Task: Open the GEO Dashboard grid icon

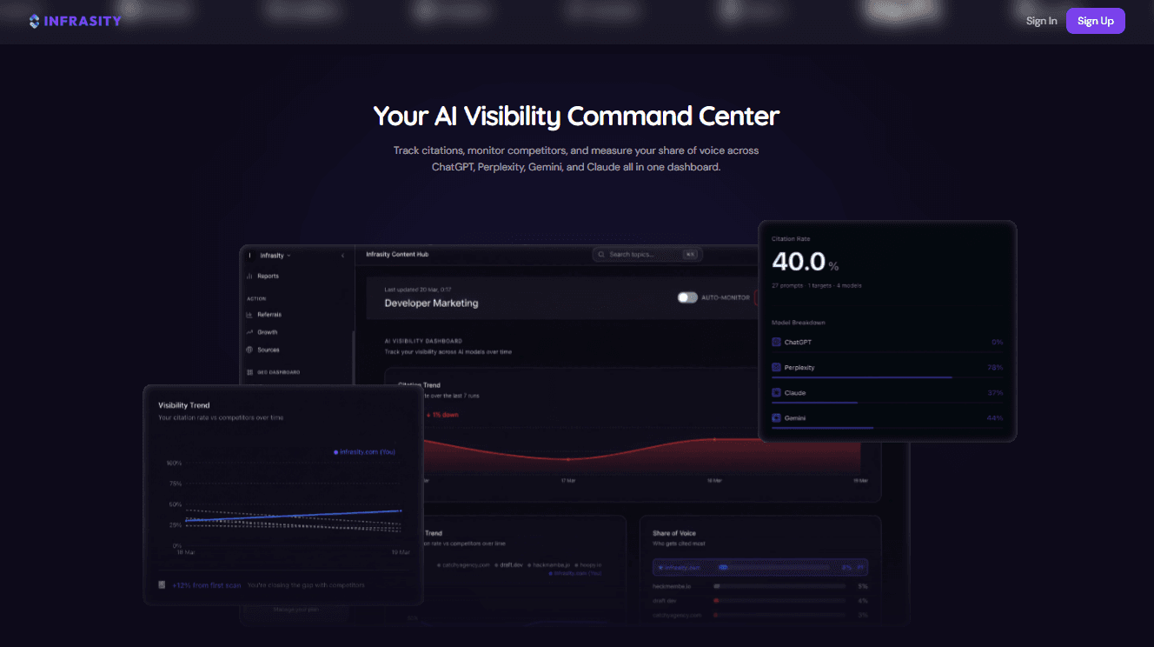Action: coord(249,372)
